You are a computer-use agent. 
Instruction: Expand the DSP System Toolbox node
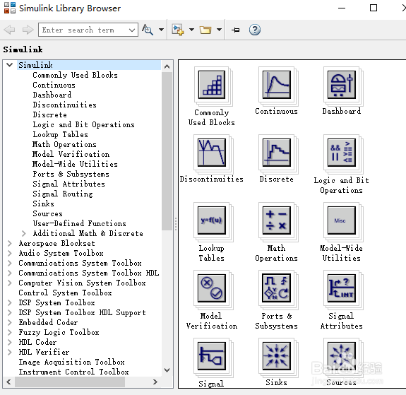(10, 302)
